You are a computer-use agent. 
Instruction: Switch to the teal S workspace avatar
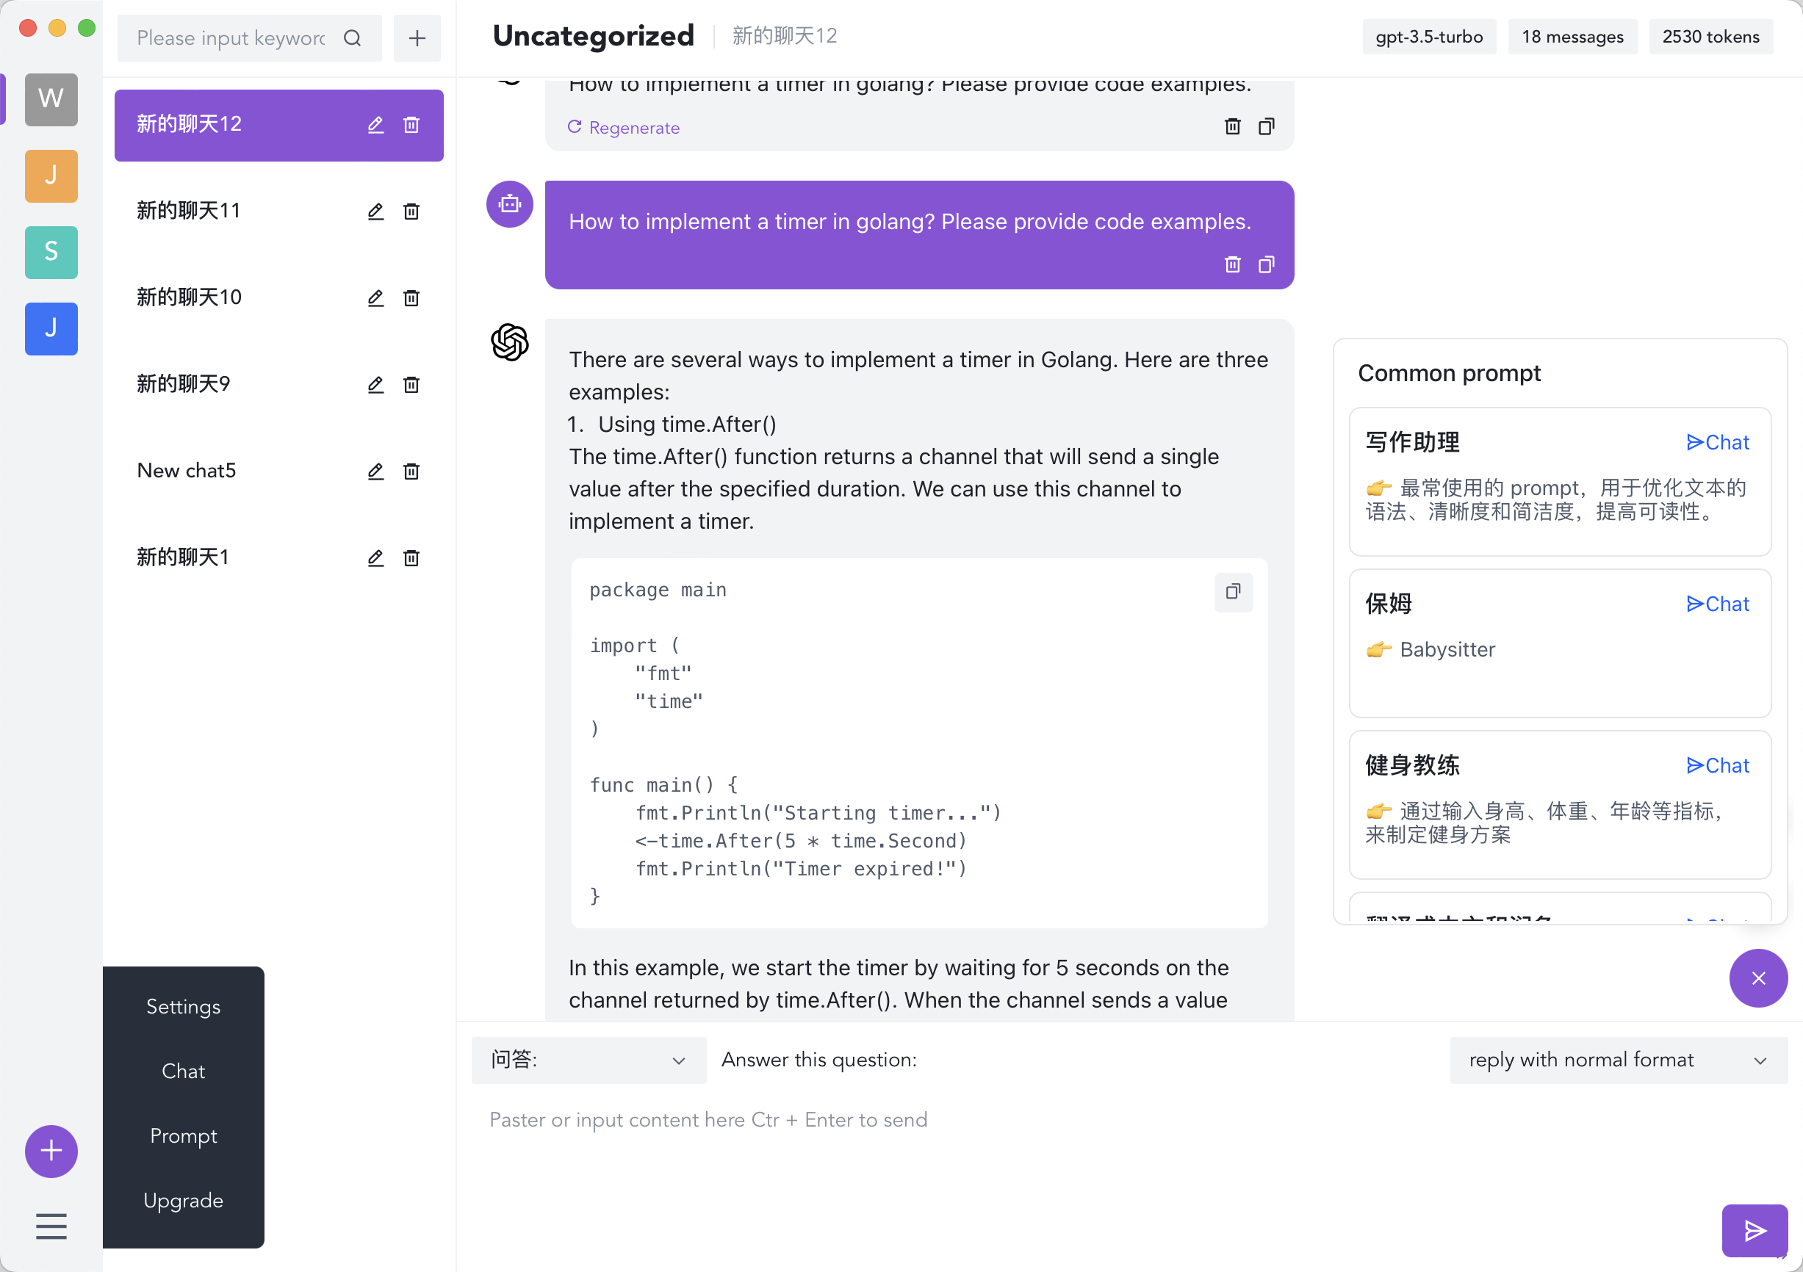click(x=51, y=252)
